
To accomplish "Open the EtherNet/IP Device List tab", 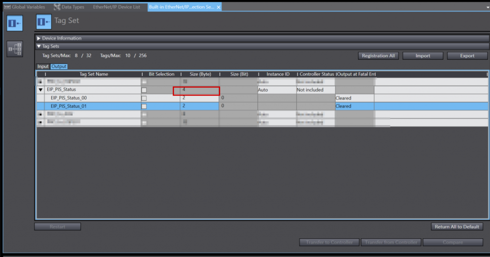I will 116,7.
